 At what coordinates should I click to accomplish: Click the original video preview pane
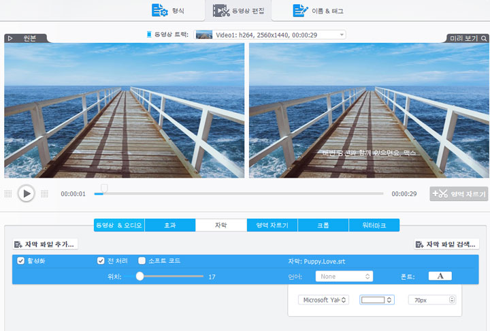124,110
